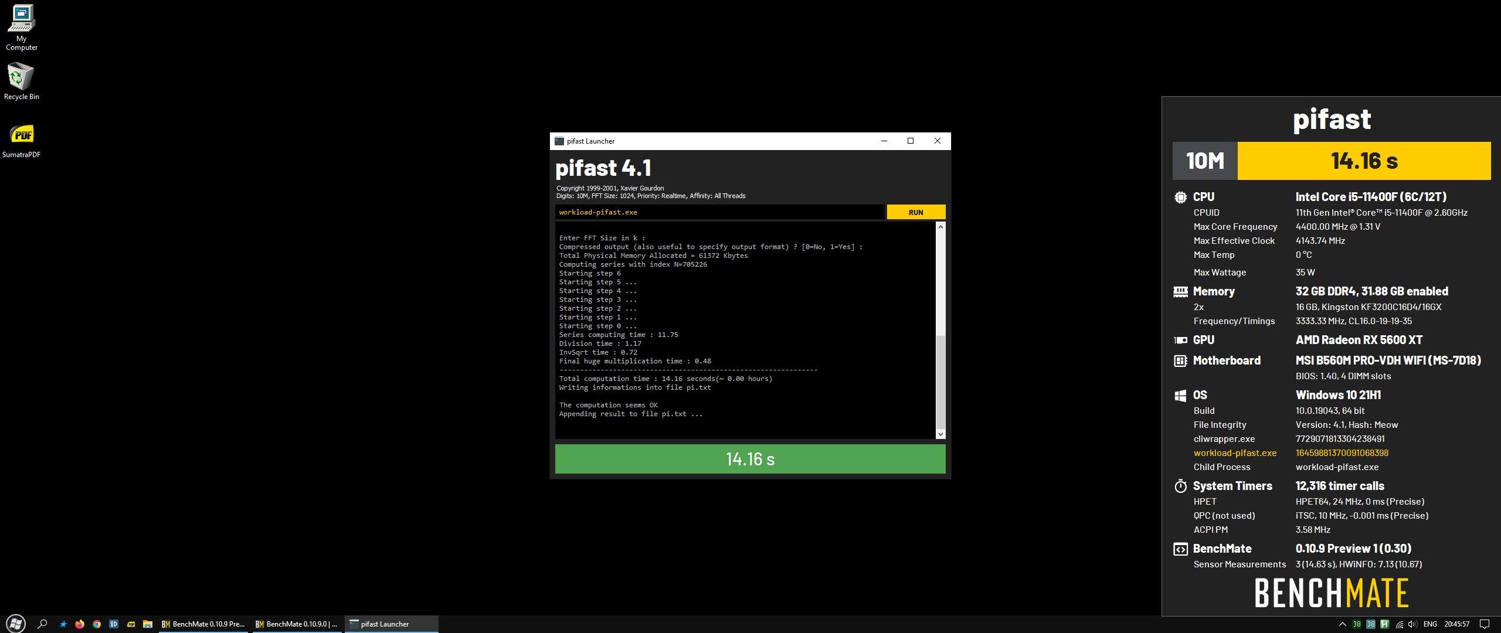This screenshot has height=633, width=1501.
Task: Click the pifast 4.1 heading in launcher
Action: (603, 168)
